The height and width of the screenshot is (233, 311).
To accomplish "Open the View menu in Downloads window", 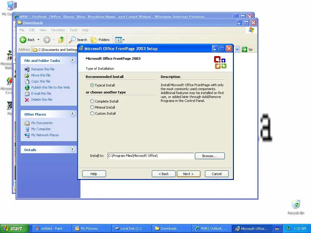I will pyautogui.click(x=43, y=30).
